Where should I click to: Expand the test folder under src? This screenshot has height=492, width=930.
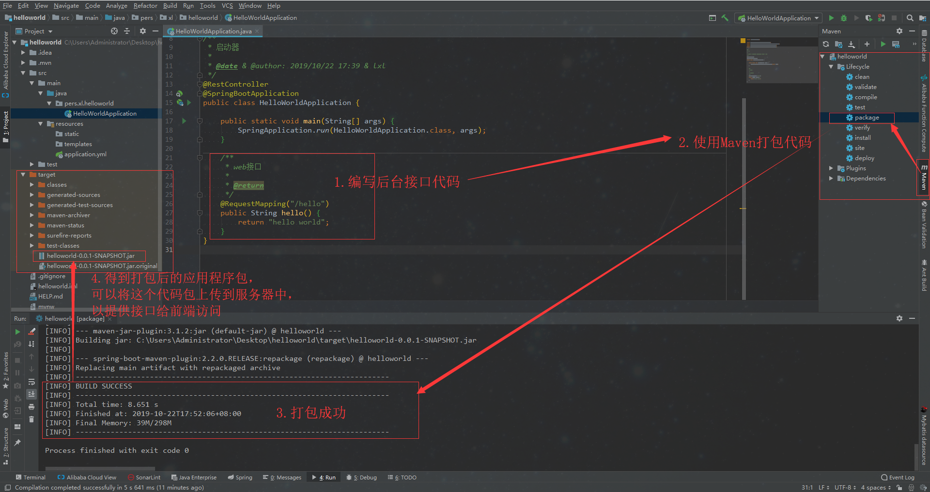coord(32,164)
